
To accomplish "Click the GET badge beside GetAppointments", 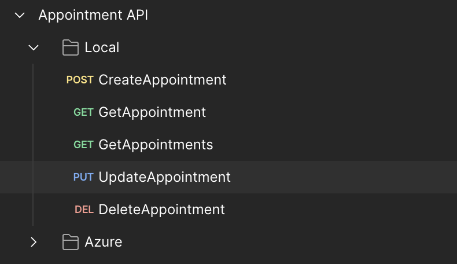I will pyautogui.click(x=83, y=145).
